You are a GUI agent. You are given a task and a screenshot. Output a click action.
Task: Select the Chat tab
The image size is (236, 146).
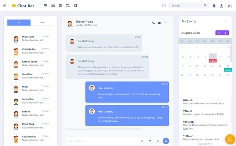(x=19, y=23)
